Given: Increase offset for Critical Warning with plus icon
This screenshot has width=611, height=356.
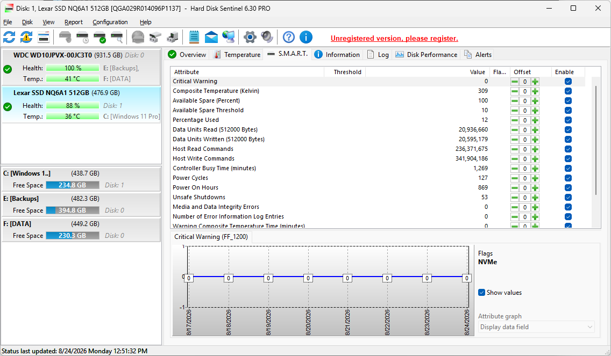Looking at the screenshot, I should [535, 82].
